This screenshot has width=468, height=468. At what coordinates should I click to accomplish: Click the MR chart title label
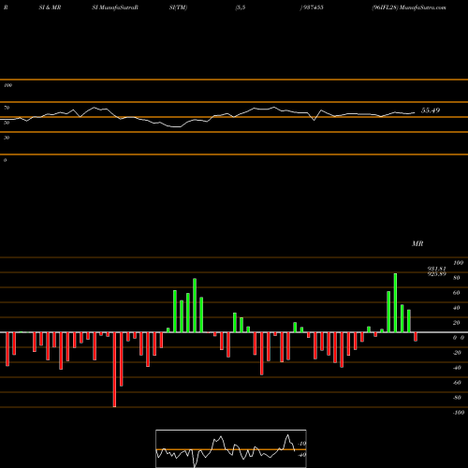click(417, 243)
